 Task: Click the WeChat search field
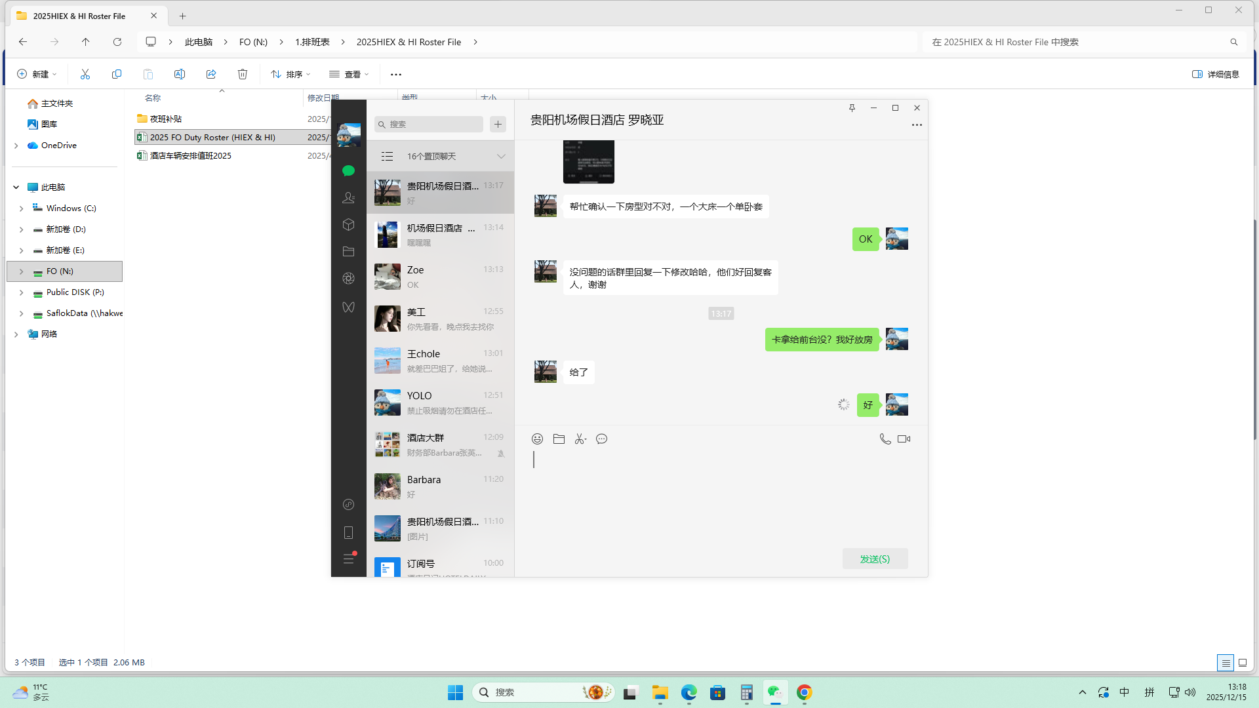pos(430,124)
